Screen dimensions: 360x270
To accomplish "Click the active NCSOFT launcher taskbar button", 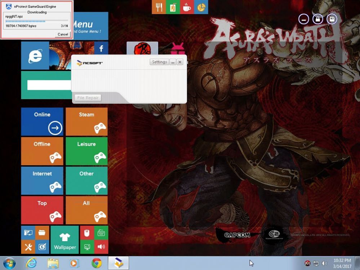I will click(x=119, y=263).
